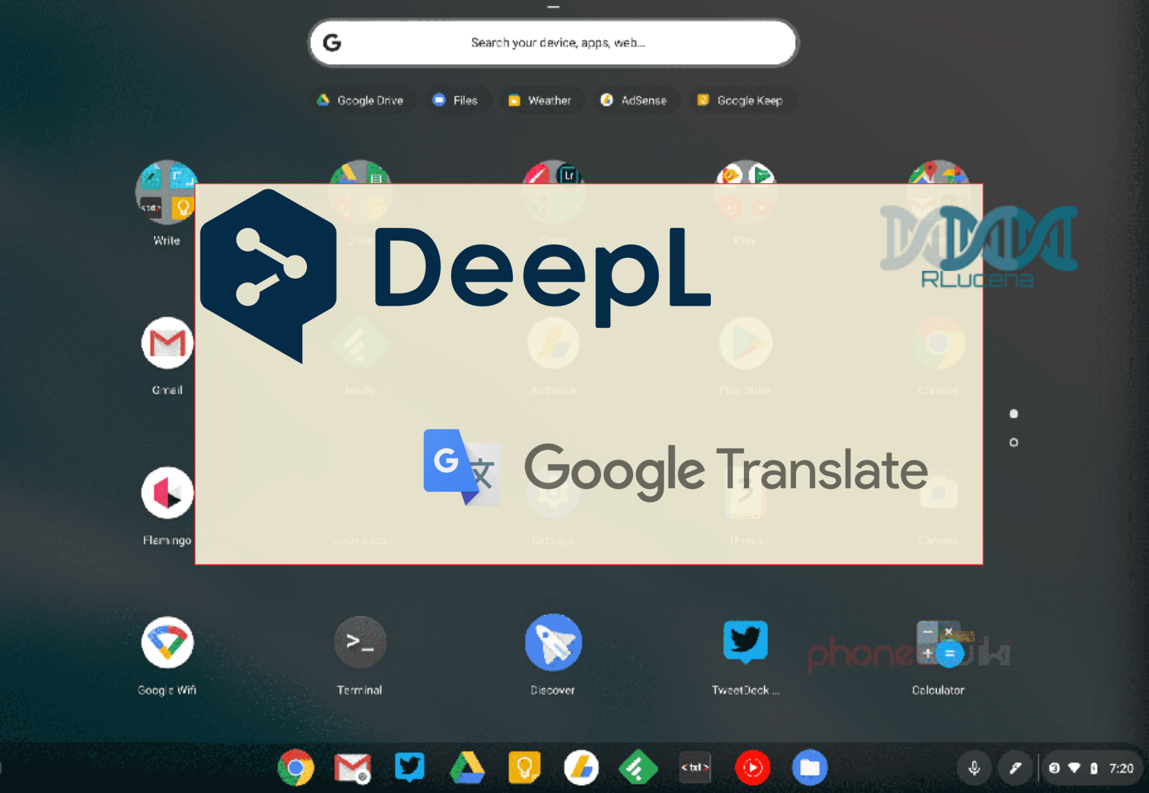1149x793 pixels.
Task: Open AdSense from the shelf
Action: tap(581, 767)
